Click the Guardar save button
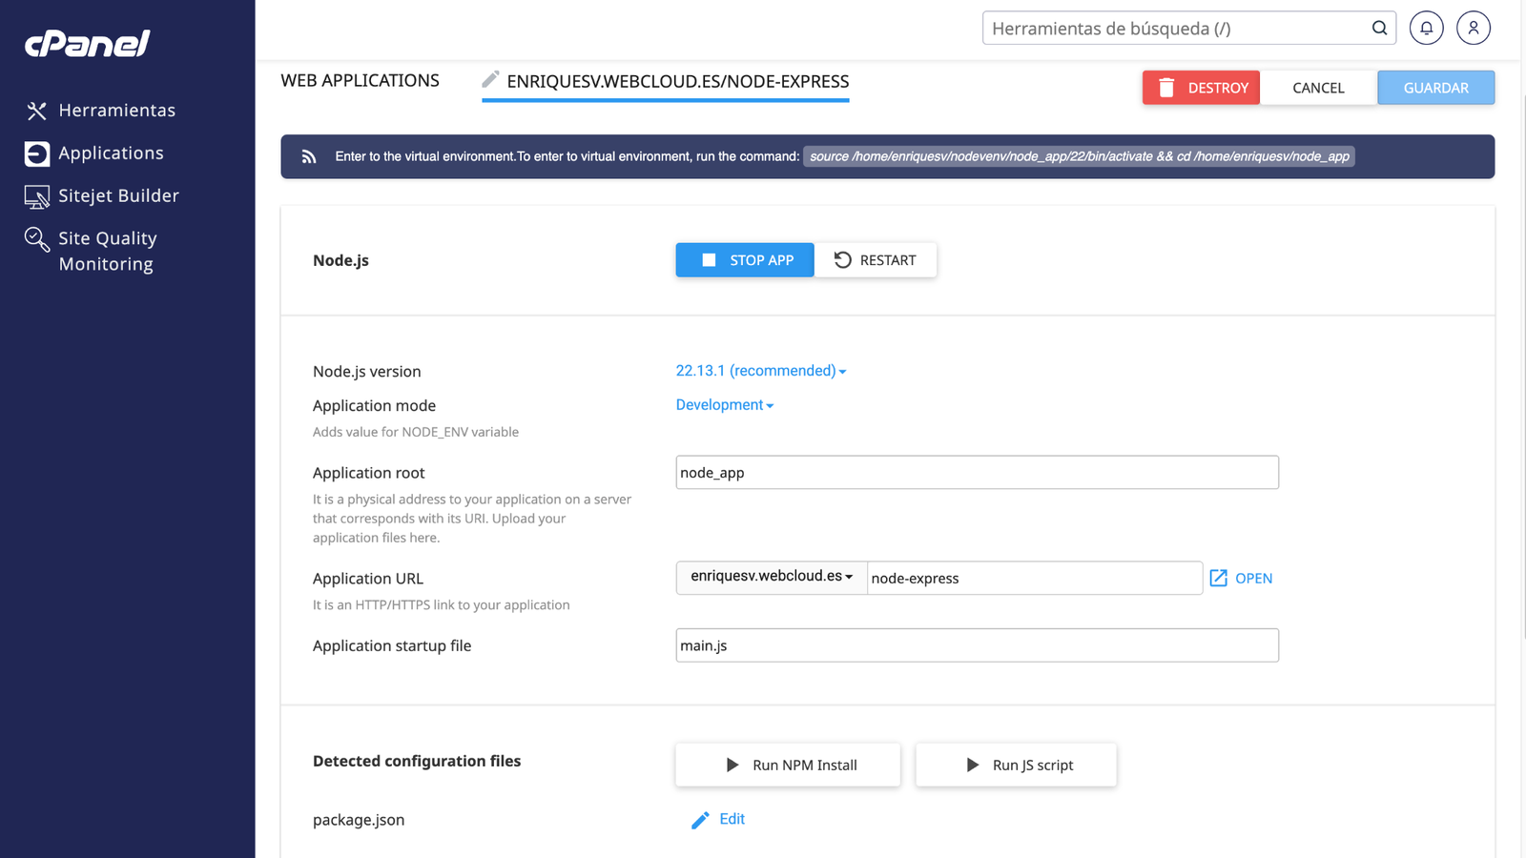Viewport: 1526px width, 858px height. (1435, 88)
